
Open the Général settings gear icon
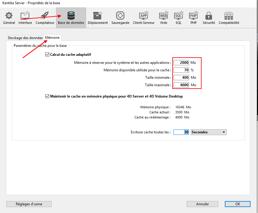point(9,16)
